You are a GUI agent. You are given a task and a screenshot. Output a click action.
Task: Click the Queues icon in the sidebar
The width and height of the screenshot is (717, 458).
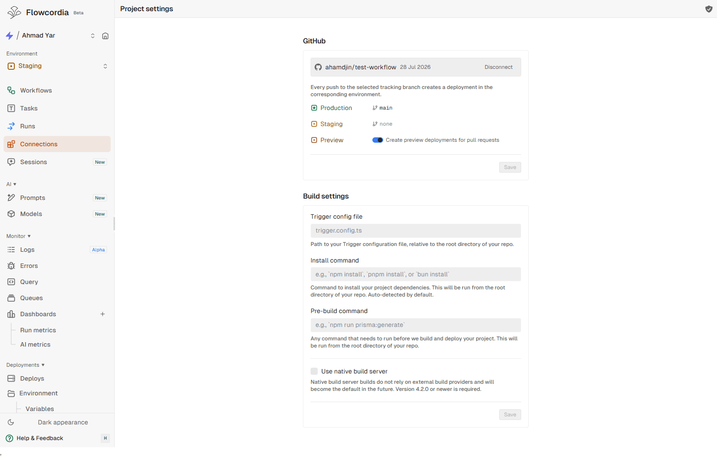pyautogui.click(x=11, y=298)
